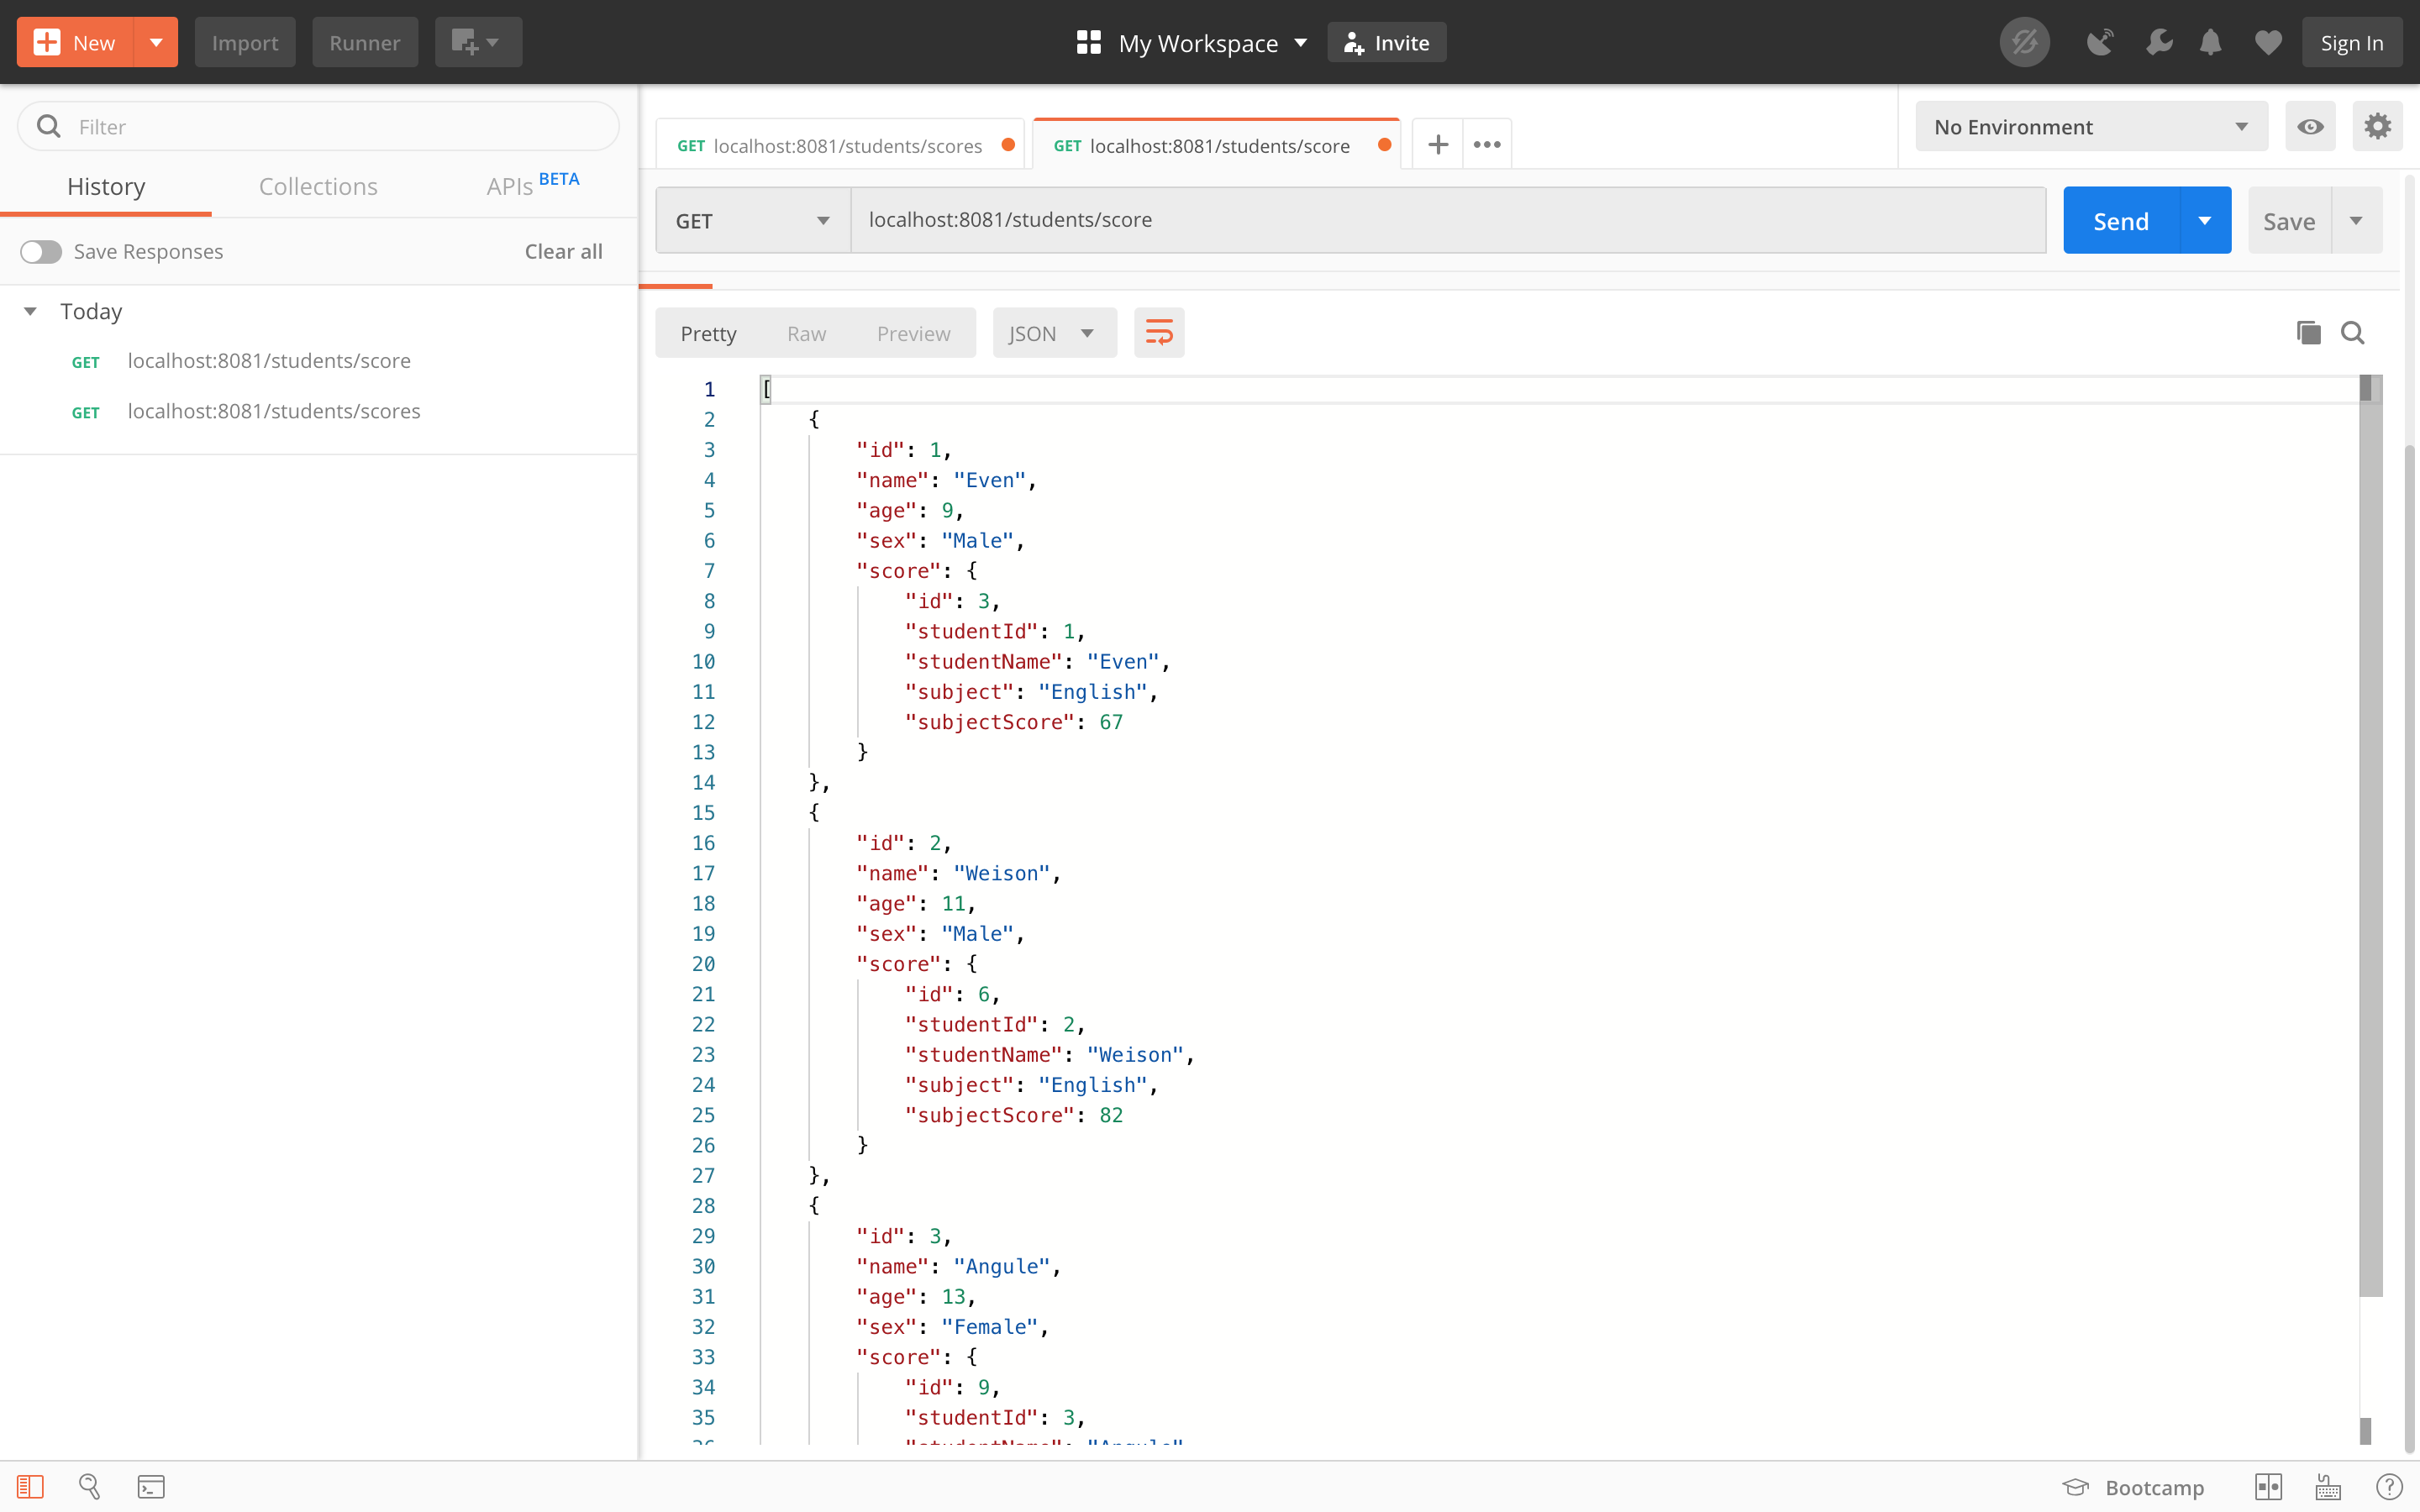Open search in response body
This screenshot has height=1512, width=2420.
pos(2352,333)
